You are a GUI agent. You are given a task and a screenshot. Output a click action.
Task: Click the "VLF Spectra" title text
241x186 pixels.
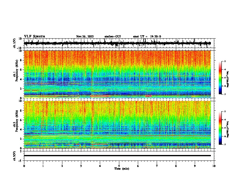34,36
